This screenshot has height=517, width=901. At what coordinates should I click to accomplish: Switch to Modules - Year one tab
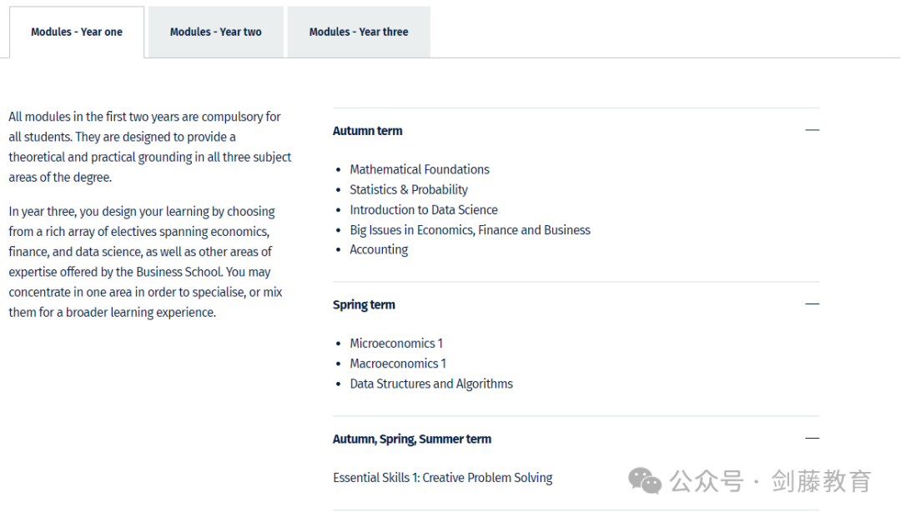77,33
